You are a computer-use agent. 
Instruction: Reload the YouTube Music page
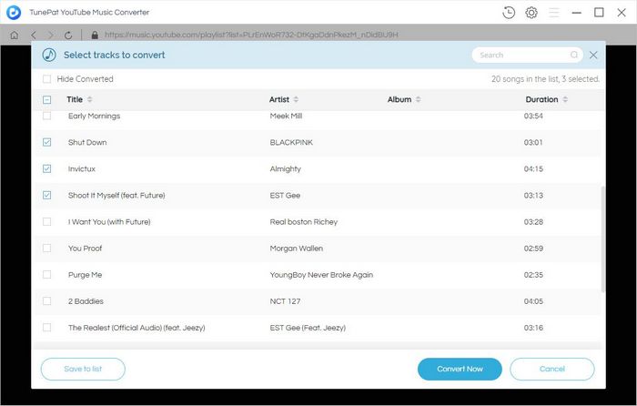click(68, 35)
